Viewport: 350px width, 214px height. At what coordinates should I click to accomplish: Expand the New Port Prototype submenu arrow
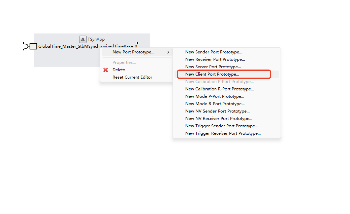tap(168, 52)
